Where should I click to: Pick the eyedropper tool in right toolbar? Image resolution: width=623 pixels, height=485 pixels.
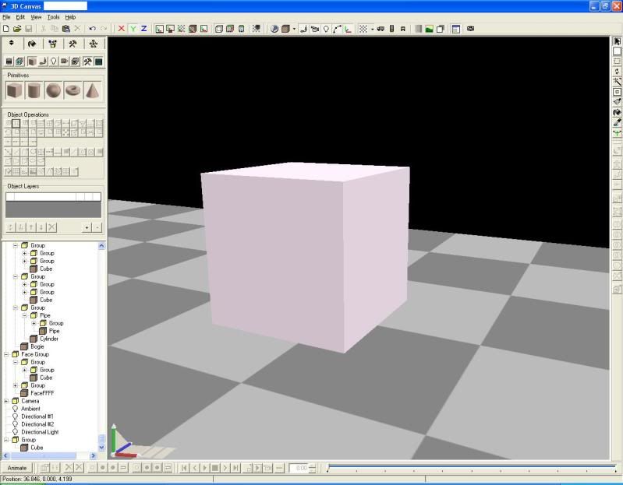point(617,122)
